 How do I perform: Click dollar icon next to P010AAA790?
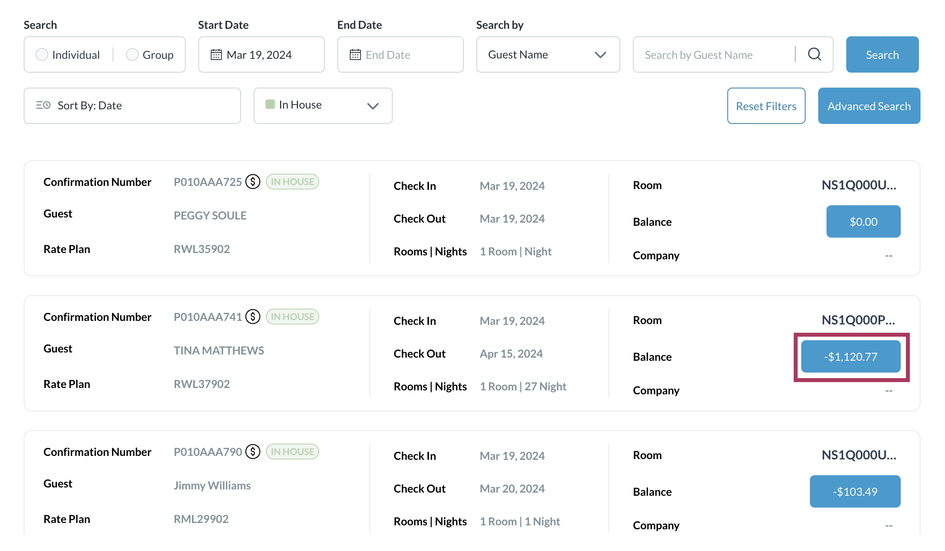253,452
